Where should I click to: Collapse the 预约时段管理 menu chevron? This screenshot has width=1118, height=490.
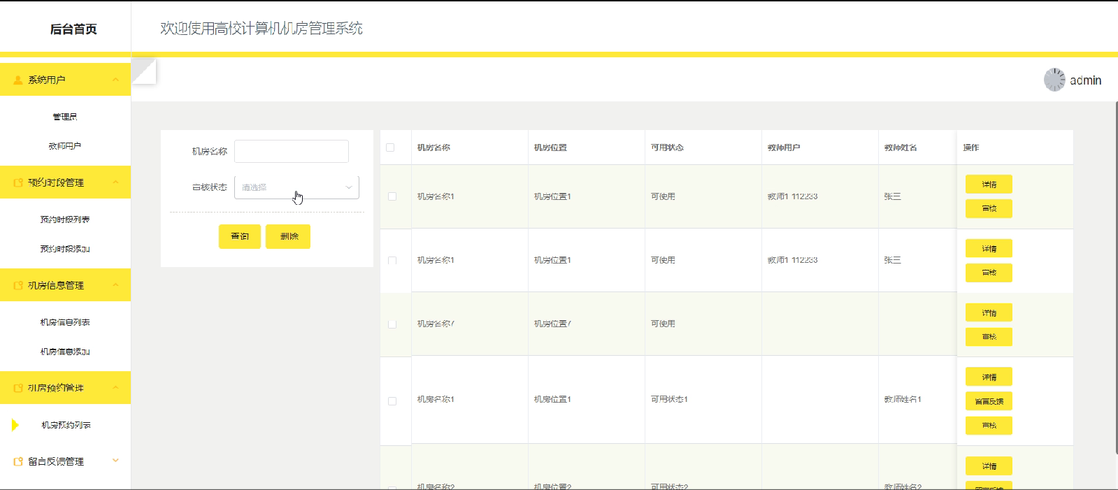116,182
